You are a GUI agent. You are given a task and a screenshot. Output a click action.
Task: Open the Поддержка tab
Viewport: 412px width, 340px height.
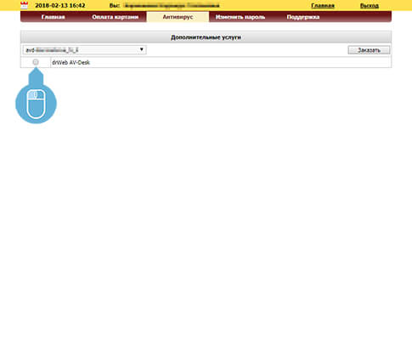303,17
